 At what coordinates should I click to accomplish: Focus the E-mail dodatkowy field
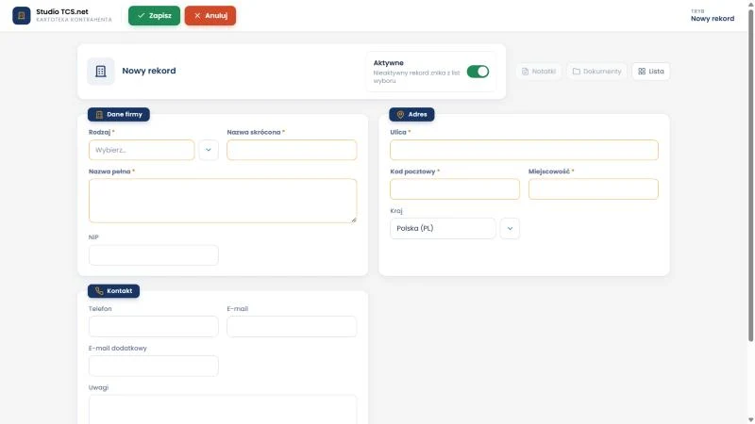point(154,366)
